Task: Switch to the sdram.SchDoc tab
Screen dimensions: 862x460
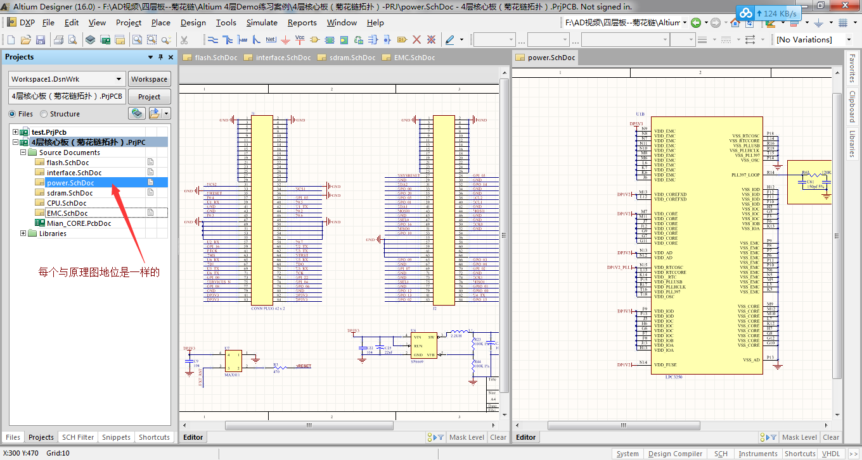Action: (x=347, y=58)
